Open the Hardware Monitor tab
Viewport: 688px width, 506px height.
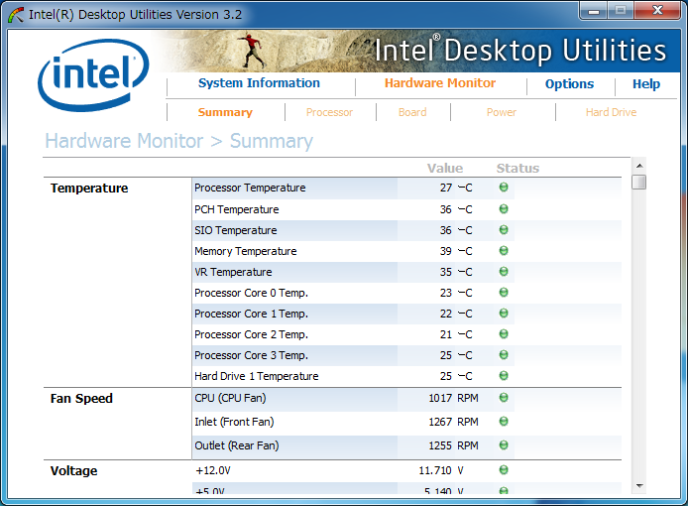click(440, 83)
